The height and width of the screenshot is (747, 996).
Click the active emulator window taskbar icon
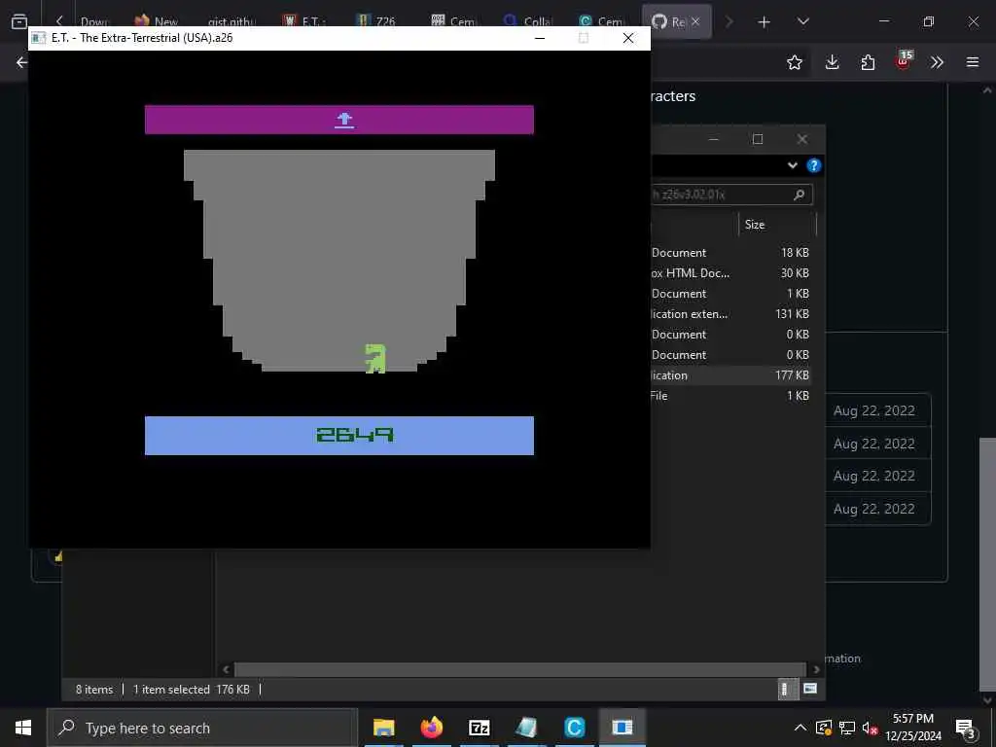click(622, 728)
